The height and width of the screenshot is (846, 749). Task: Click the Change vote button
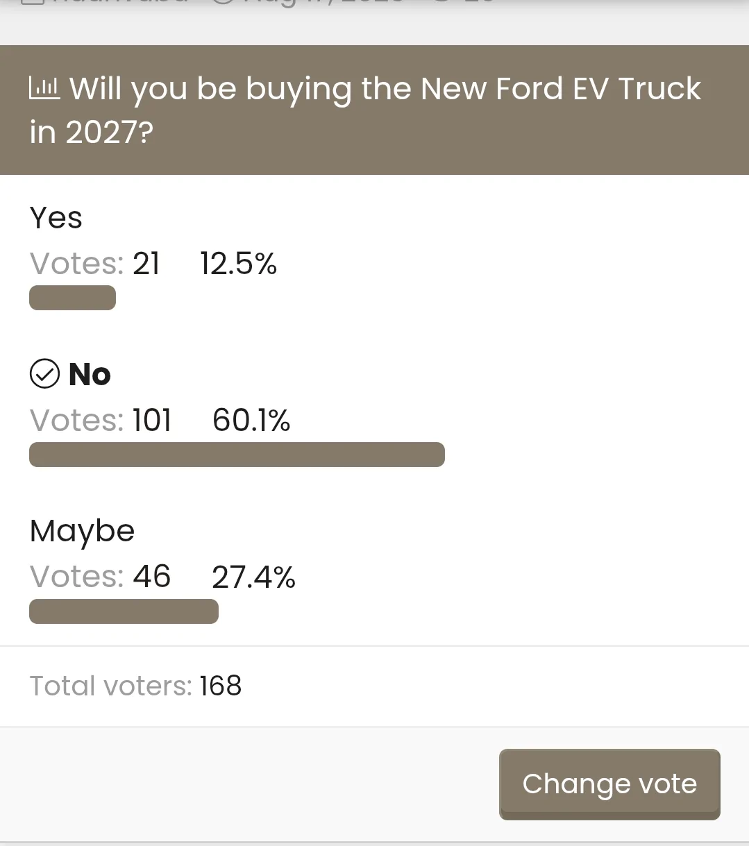tap(609, 784)
